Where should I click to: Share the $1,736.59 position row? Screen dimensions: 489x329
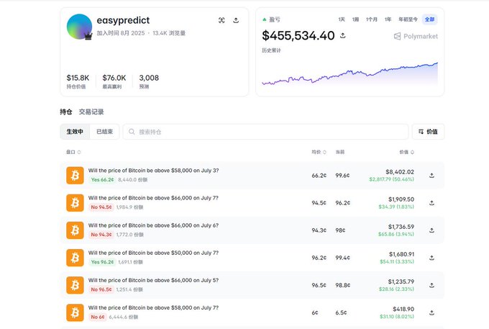[x=431, y=230]
